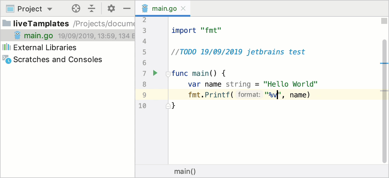Click the gopher icon on the main.go tab
Viewport: 389px width, 178px height.
point(145,8)
